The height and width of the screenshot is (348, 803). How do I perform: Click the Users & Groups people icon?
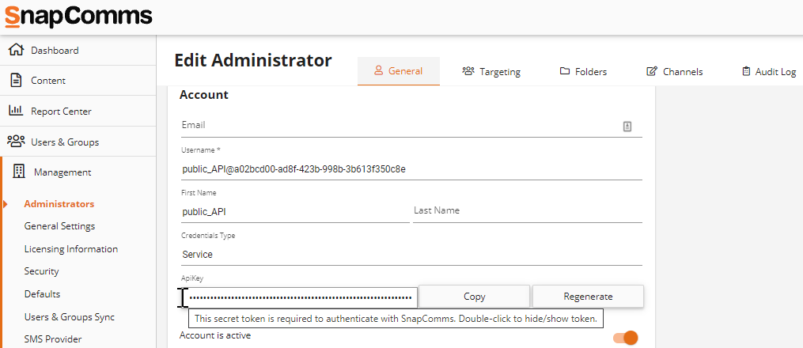[x=15, y=142]
